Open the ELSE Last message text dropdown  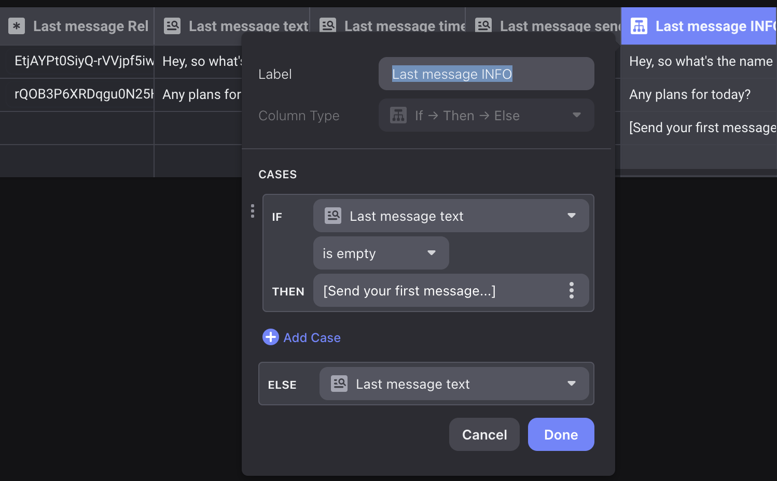(454, 384)
